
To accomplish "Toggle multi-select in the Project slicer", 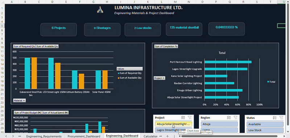I will (183, 117).
